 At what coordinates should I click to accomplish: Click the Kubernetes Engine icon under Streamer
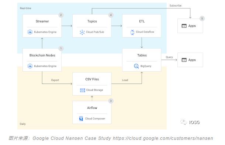pos(30,32)
